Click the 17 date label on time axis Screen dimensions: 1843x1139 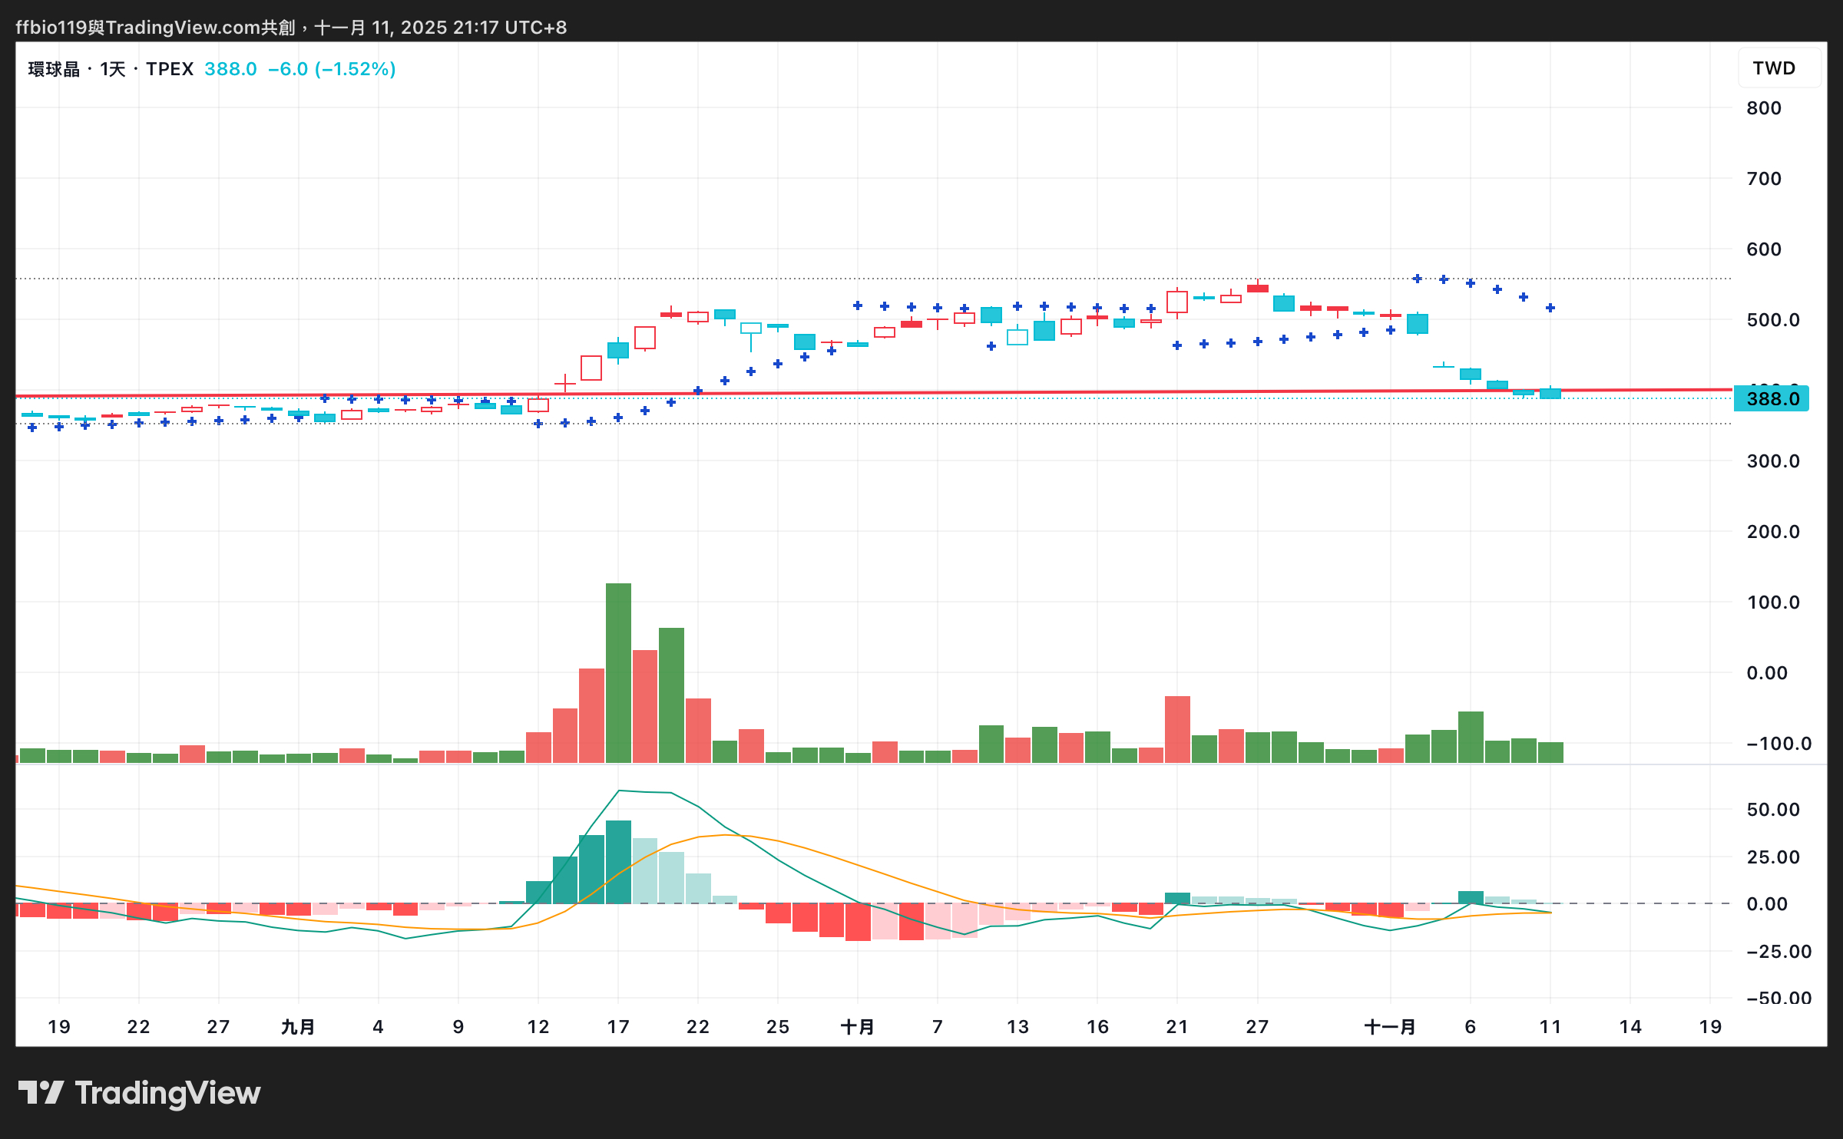[618, 1026]
